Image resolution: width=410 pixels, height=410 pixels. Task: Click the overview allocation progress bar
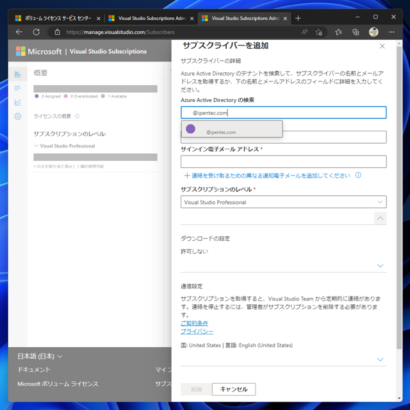(95, 88)
